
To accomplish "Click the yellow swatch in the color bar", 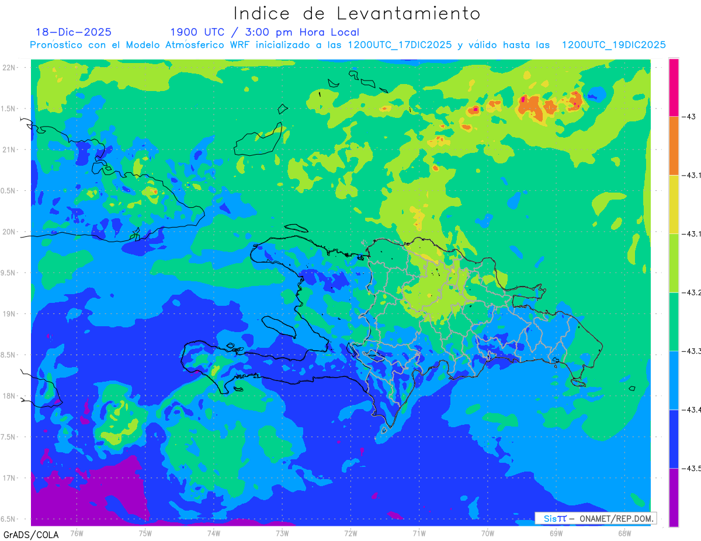I will [x=674, y=204].
